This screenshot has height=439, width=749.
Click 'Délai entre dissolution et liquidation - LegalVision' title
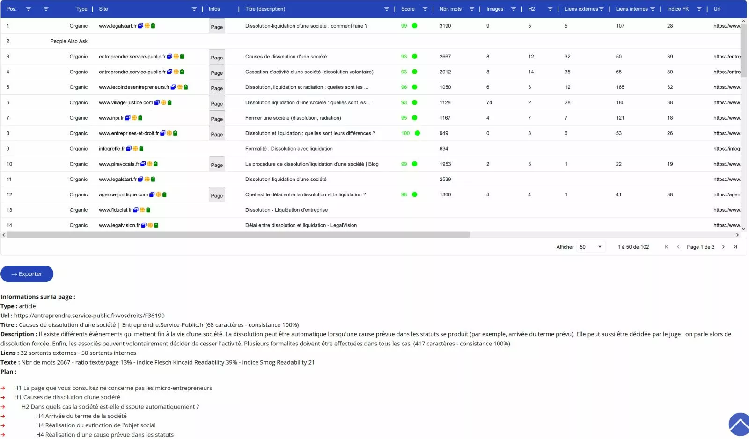[301, 225]
